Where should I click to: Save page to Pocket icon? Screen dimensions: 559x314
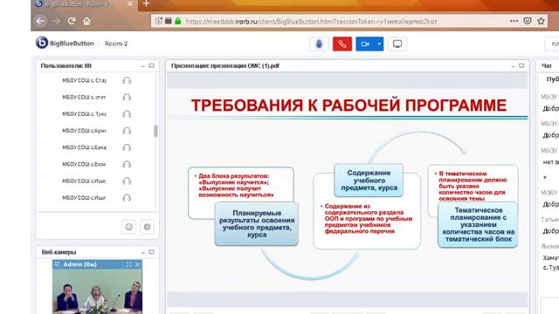pos(528,21)
